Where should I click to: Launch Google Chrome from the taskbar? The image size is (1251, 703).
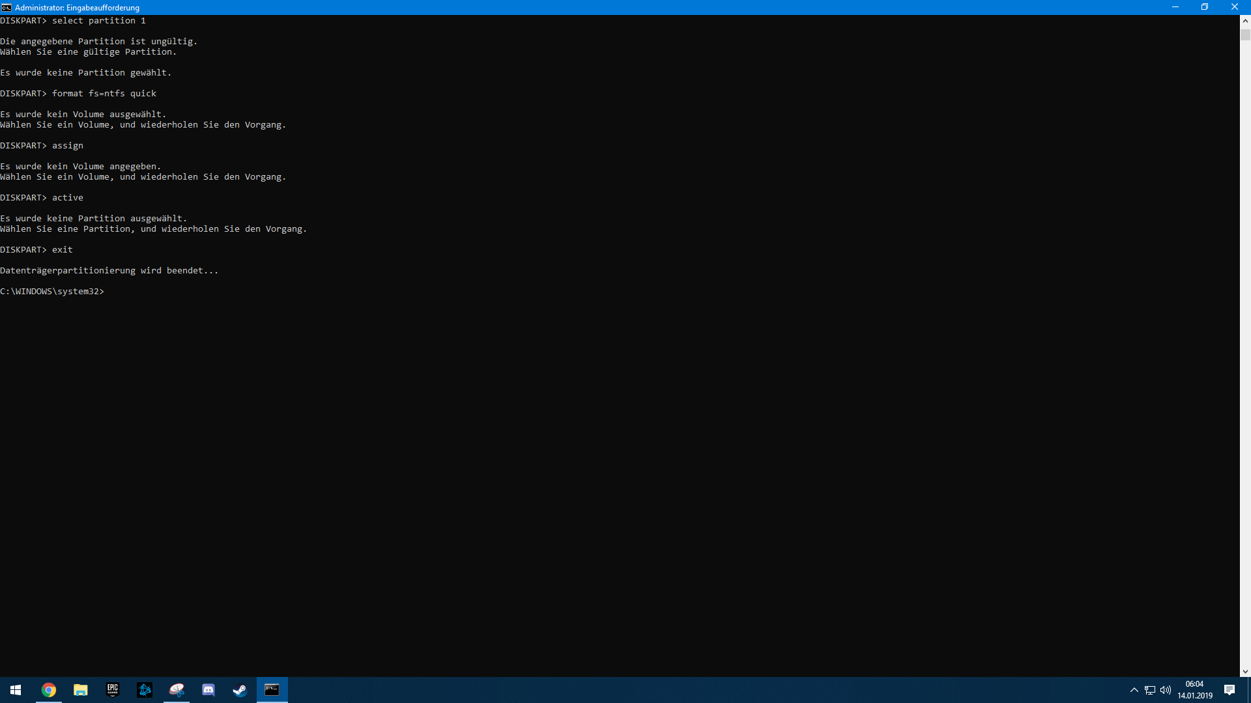[x=49, y=690]
